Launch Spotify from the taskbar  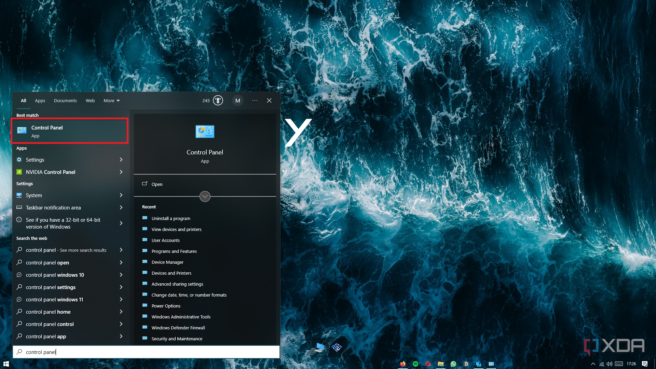[x=415, y=364]
